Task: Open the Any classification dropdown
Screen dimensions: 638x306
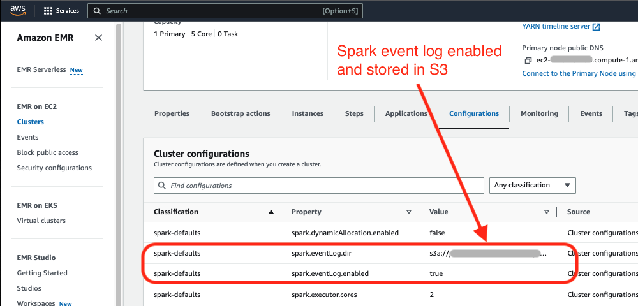Action: pyautogui.click(x=533, y=186)
